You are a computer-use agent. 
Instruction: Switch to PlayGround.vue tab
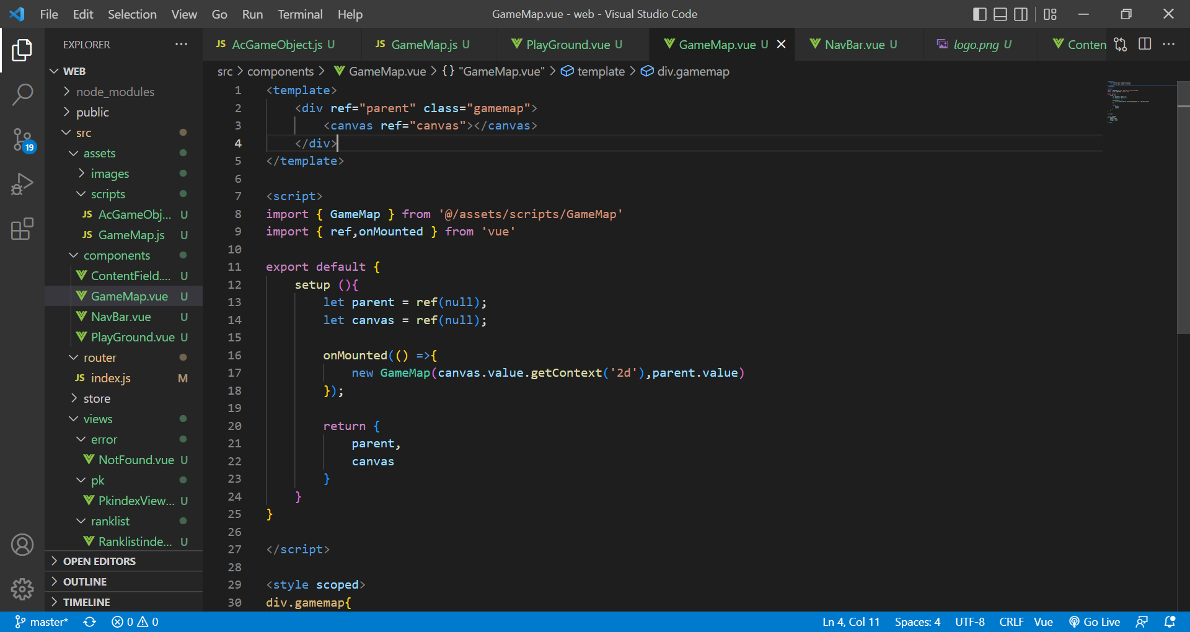point(573,45)
